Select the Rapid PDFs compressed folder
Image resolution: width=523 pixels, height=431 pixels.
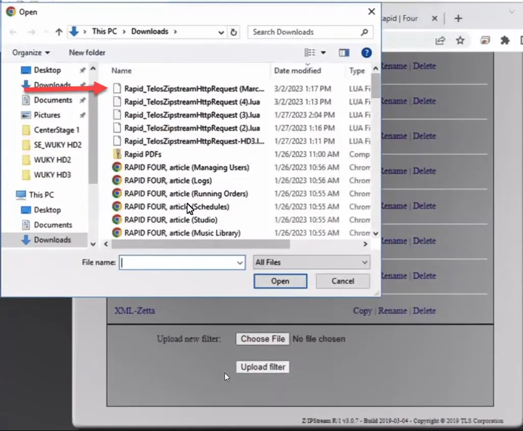point(143,154)
